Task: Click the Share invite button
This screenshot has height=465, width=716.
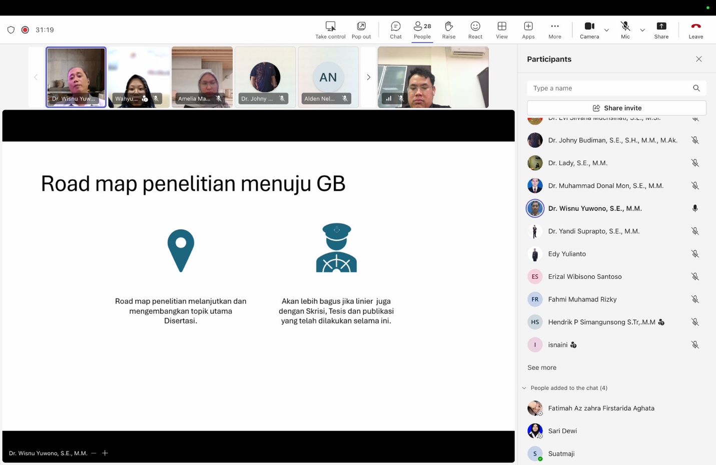Action: 616,108
